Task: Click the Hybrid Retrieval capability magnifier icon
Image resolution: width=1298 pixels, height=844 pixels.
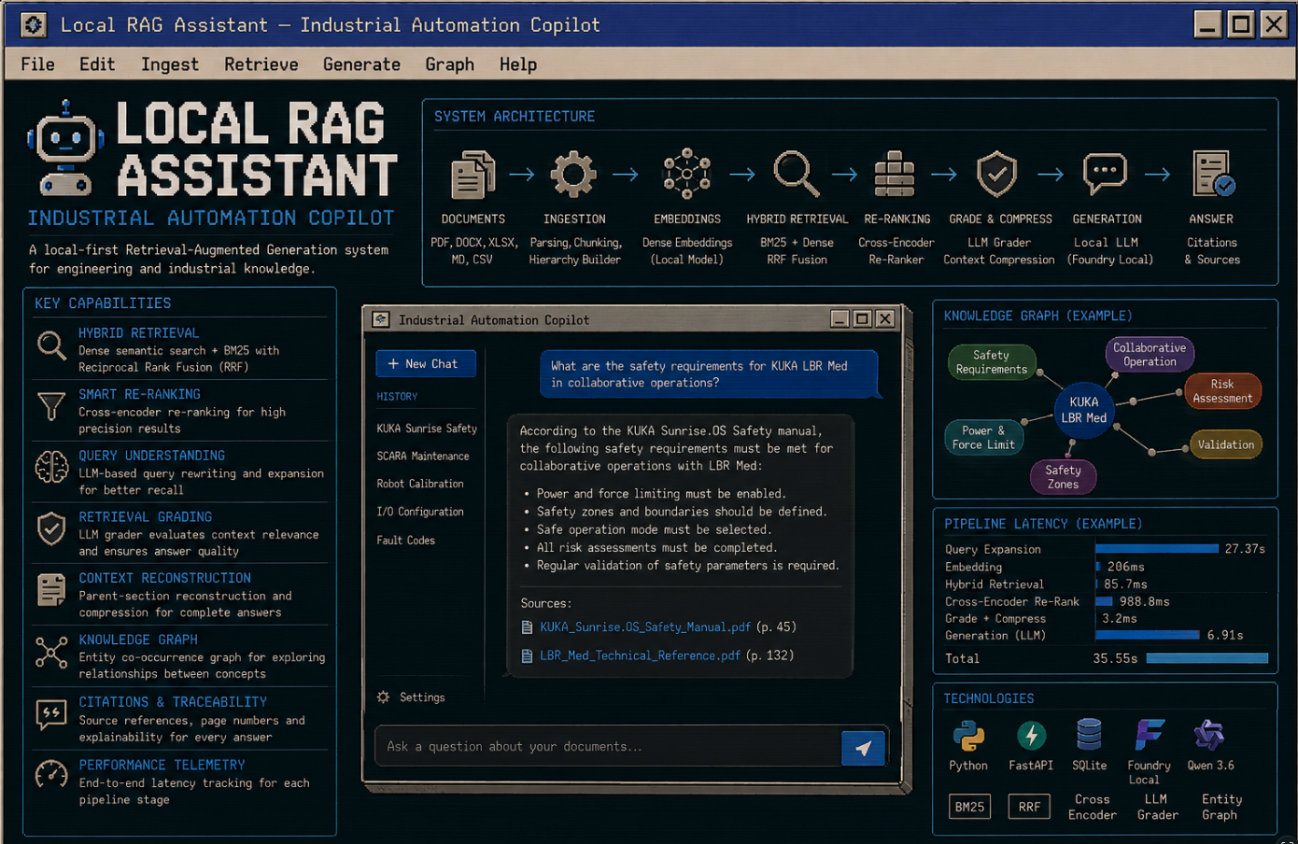Action: pos(51,346)
